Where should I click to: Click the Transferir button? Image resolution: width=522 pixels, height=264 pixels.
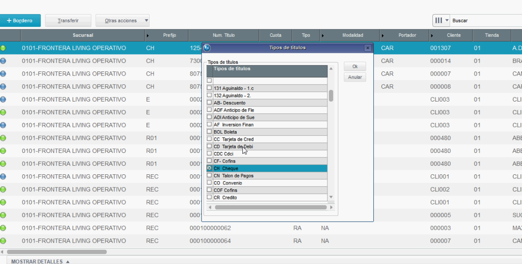click(x=68, y=20)
